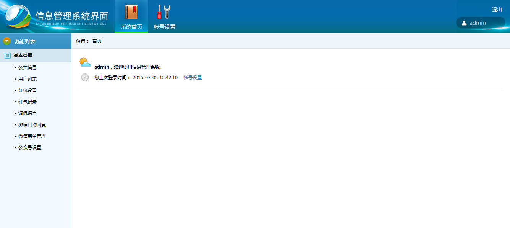Open 调侃语言 in sidebar
Viewport: 510px width, 228px height.
point(28,113)
